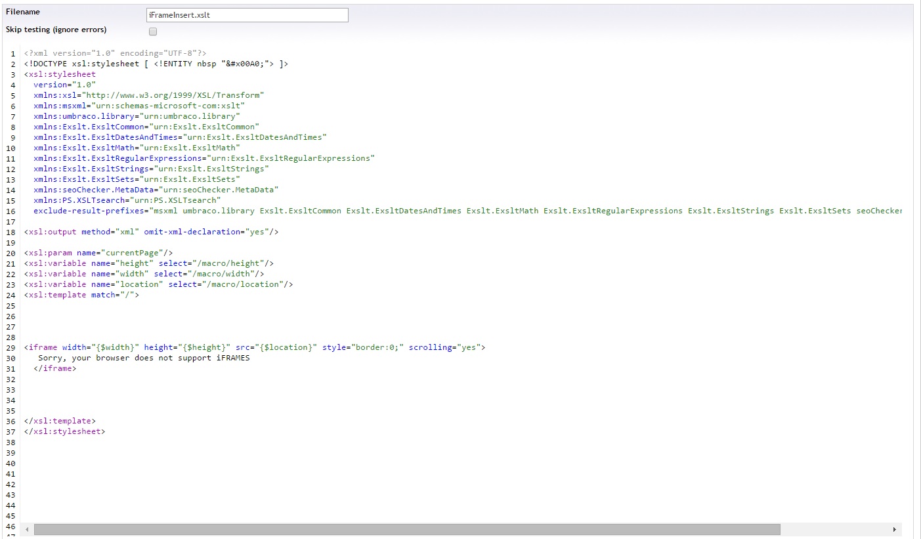The height and width of the screenshot is (539, 921).
Task: Enable the Skip testing checkbox
Action: tap(153, 32)
